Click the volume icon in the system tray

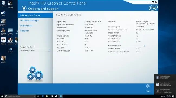tap(164, 96)
